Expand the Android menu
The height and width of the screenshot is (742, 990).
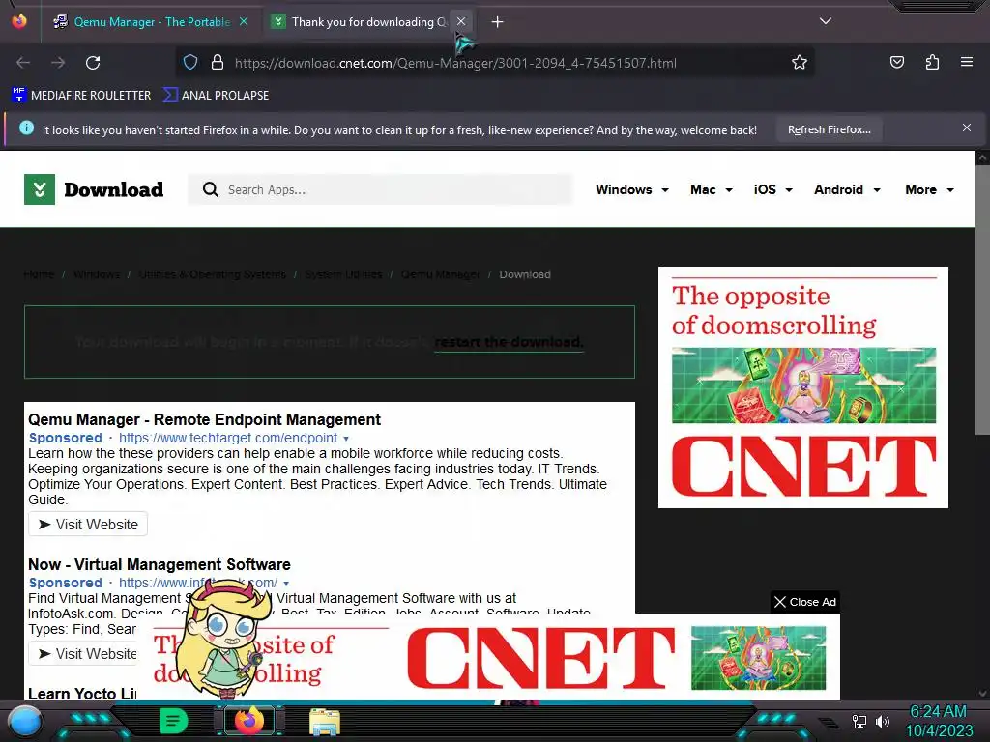coord(847,190)
